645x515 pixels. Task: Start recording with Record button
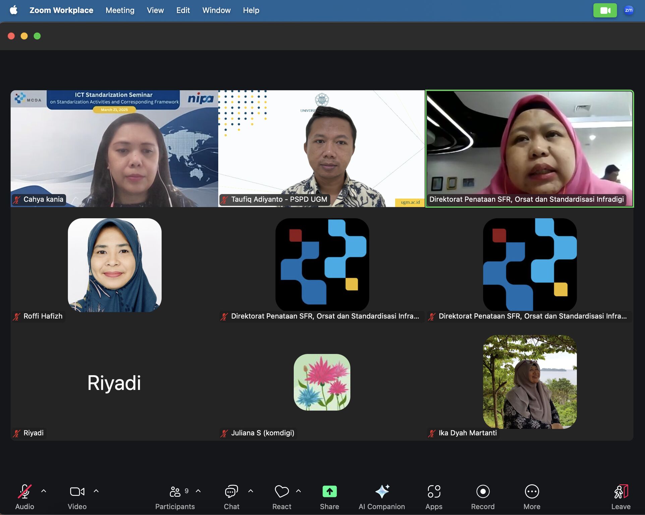tap(483, 492)
